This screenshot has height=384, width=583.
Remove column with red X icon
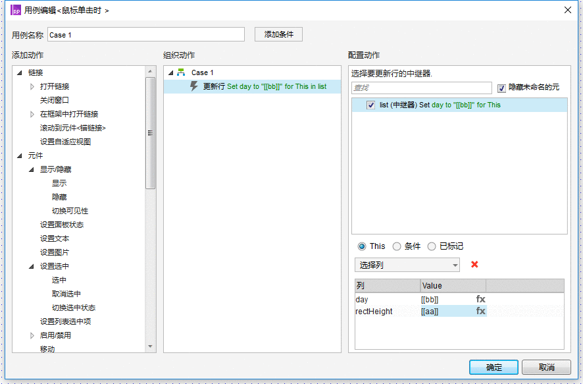(474, 264)
